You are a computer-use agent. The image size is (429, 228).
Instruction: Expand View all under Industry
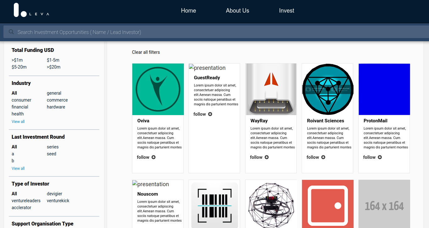(x=18, y=121)
